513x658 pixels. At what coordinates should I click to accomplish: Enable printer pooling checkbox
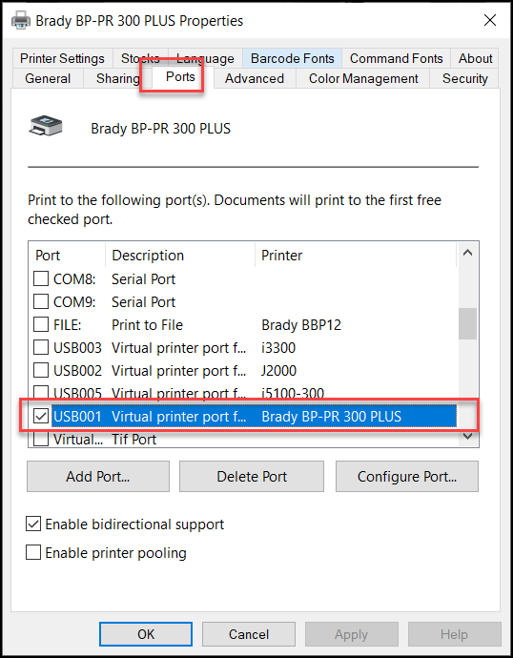click(x=33, y=553)
